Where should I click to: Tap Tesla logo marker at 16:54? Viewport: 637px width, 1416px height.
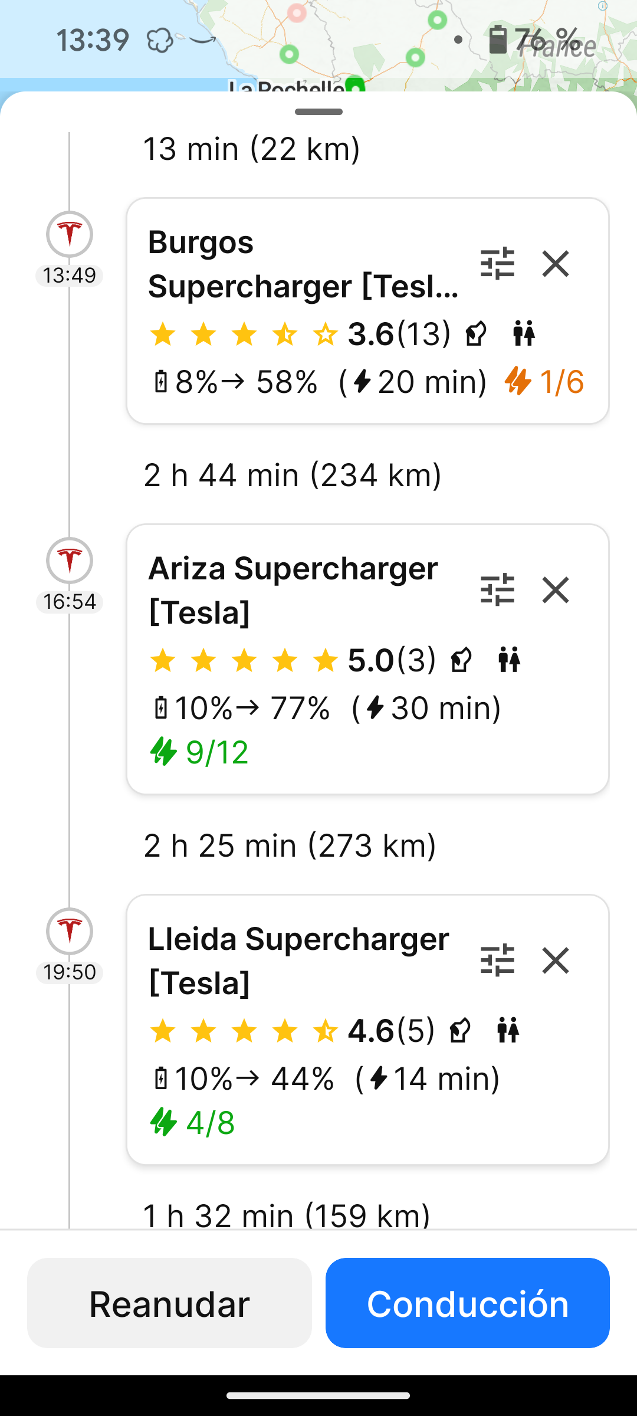(70, 560)
